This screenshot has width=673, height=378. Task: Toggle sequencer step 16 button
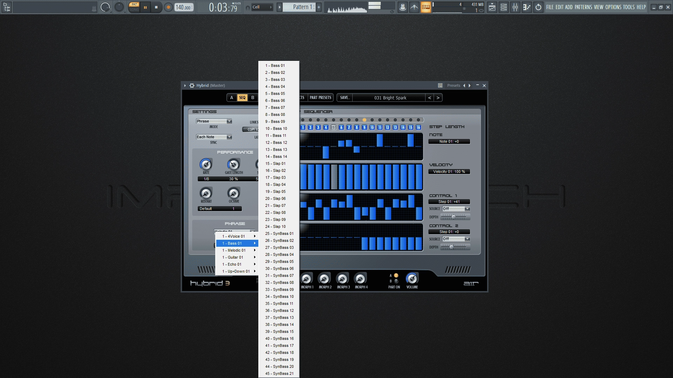coord(418,127)
